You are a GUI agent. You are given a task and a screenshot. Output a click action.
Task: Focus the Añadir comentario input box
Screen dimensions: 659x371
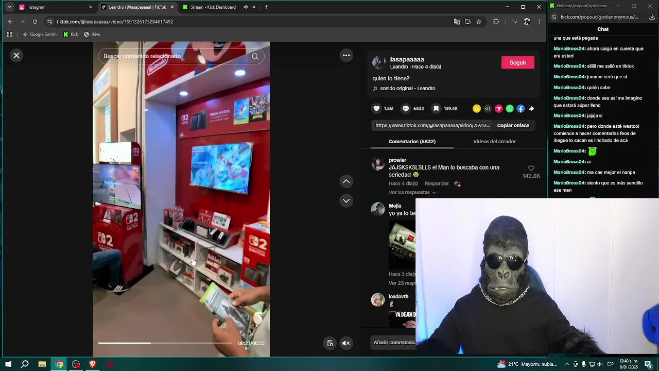(394, 342)
